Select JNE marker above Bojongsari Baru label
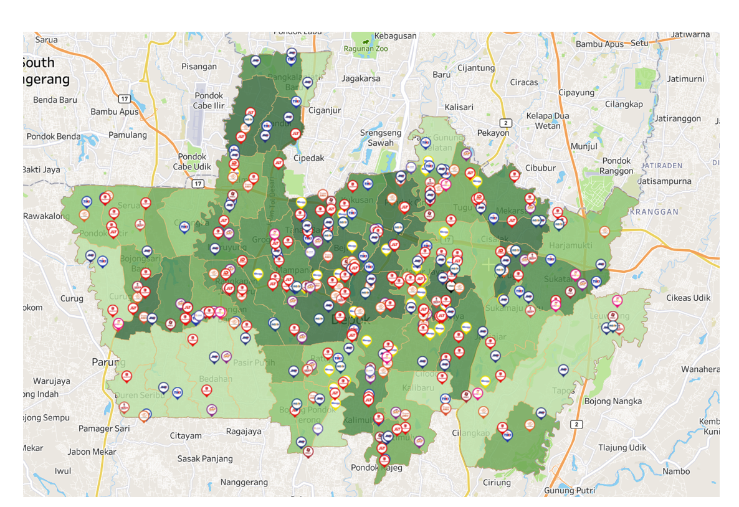Viewport: 739px width, 507px height. pos(147,252)
